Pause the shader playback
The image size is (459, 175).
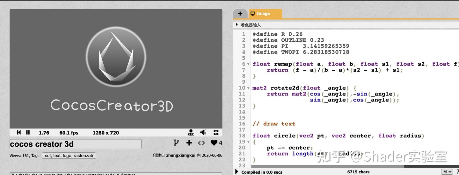pos(28,132)
